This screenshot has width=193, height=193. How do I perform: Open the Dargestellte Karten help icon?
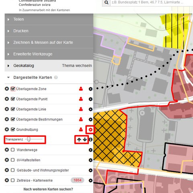pyautogui.click(x=56, y=78)
